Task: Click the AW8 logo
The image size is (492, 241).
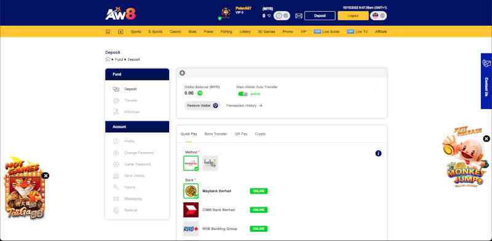Action: click(x=121, y=13)
